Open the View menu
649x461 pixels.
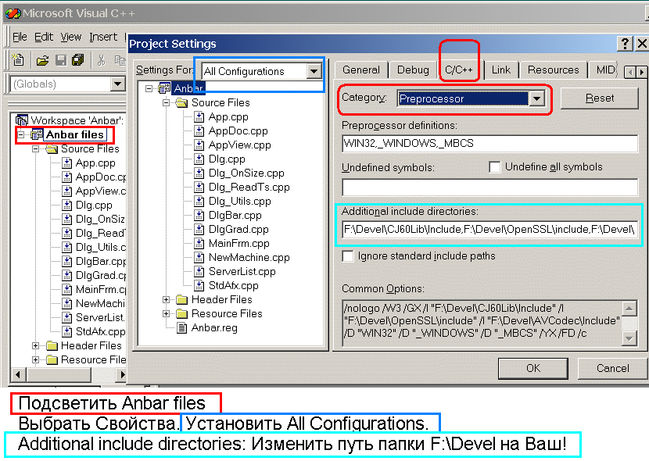pos(71,37)
